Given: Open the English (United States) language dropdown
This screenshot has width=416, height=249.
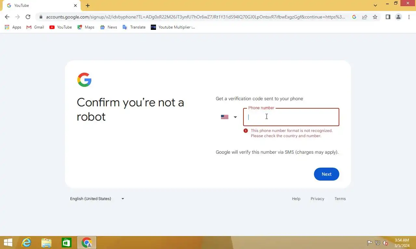Looking at the screenshot, I should 97,199.
